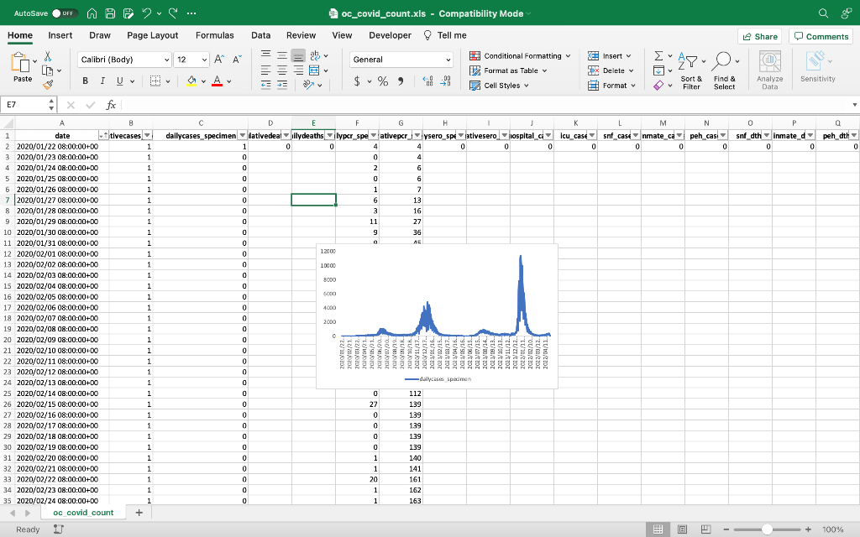Apply italic formatting
This screenshot has width=860, height=537.
(102, 79)
